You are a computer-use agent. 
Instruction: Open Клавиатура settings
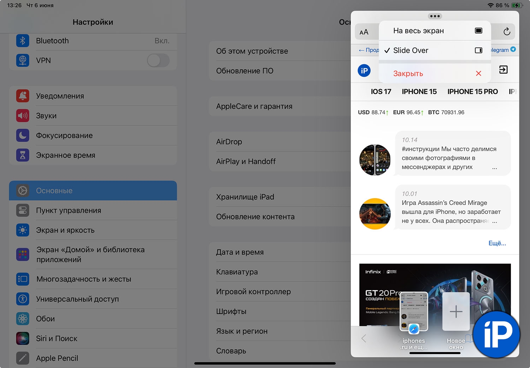click(280, 272)
